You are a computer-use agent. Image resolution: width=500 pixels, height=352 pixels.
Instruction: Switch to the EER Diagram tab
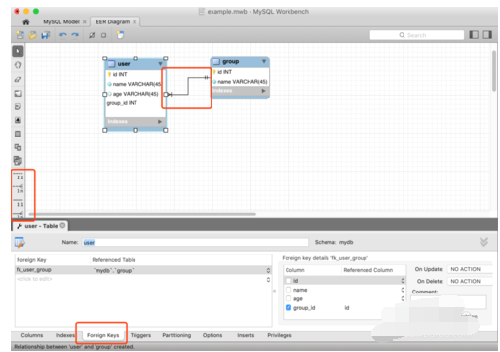(113, 22)
